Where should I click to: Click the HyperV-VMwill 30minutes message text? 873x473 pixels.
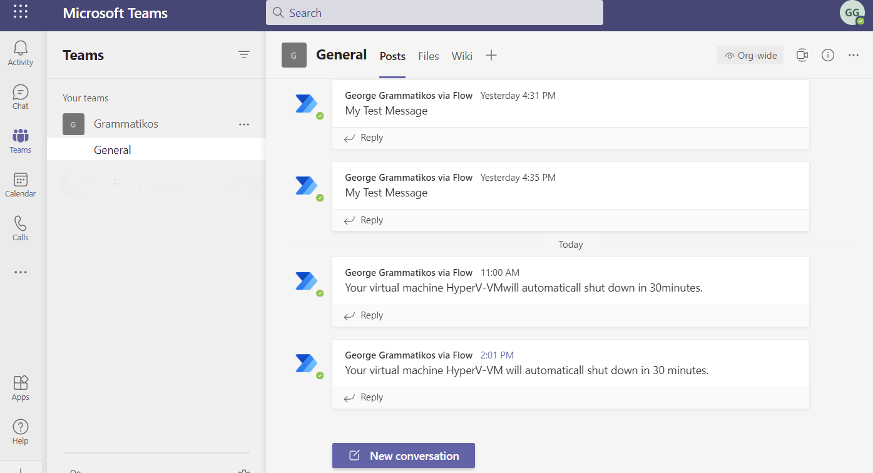(524, 288)
